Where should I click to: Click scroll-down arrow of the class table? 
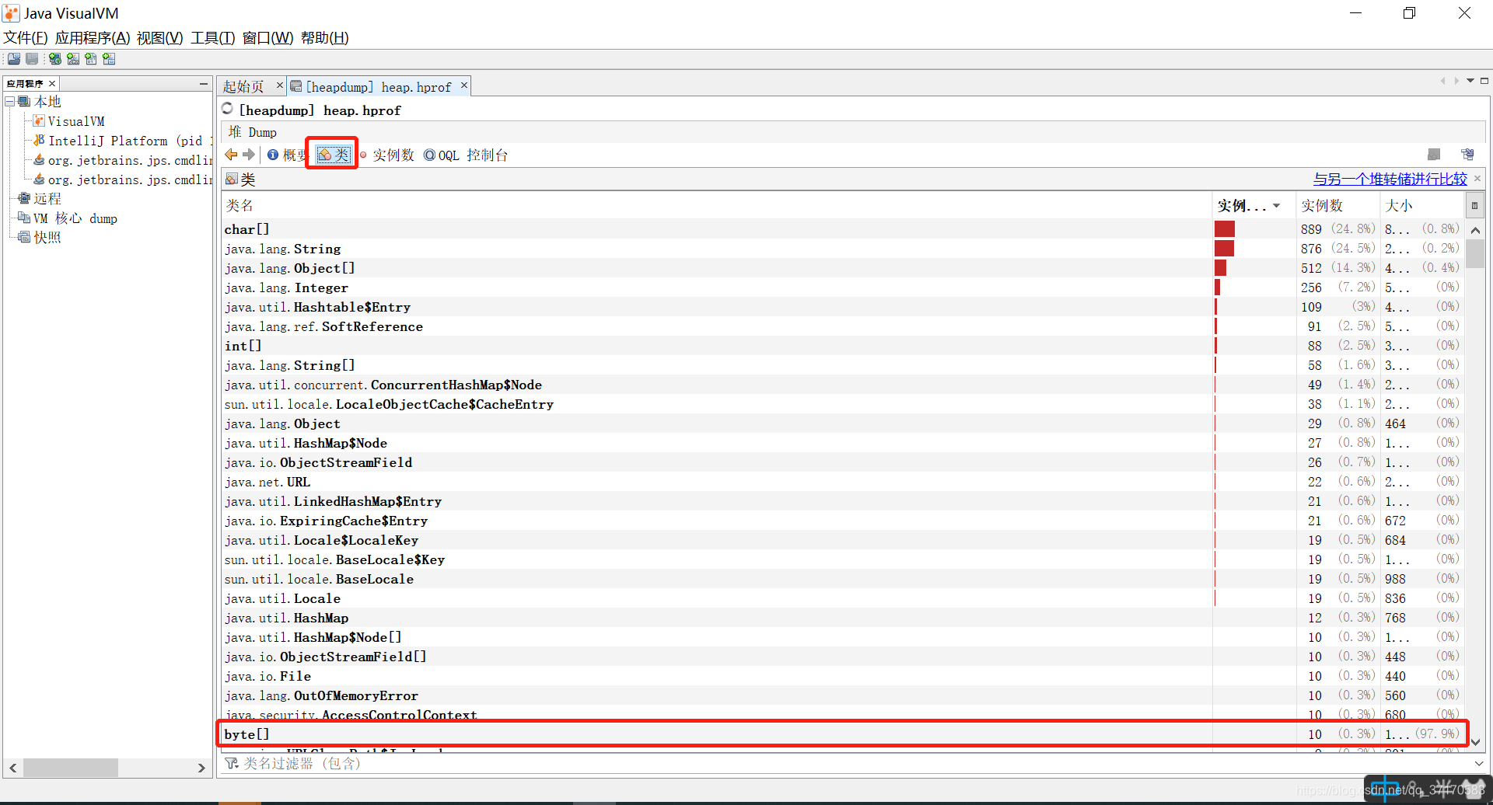[1475, 742]
